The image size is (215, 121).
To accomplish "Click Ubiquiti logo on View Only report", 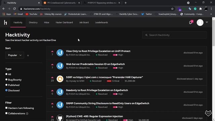I will [60, 53].
